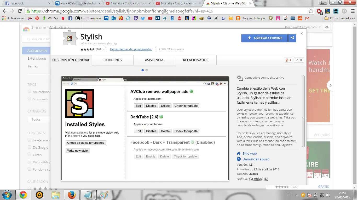Image resolution: width=358 pixels, height=200 pixels.
Task: Expand the ltneowolf@gmail.com account dropdown
Action: pyautogui.click(x=303, y=27)
